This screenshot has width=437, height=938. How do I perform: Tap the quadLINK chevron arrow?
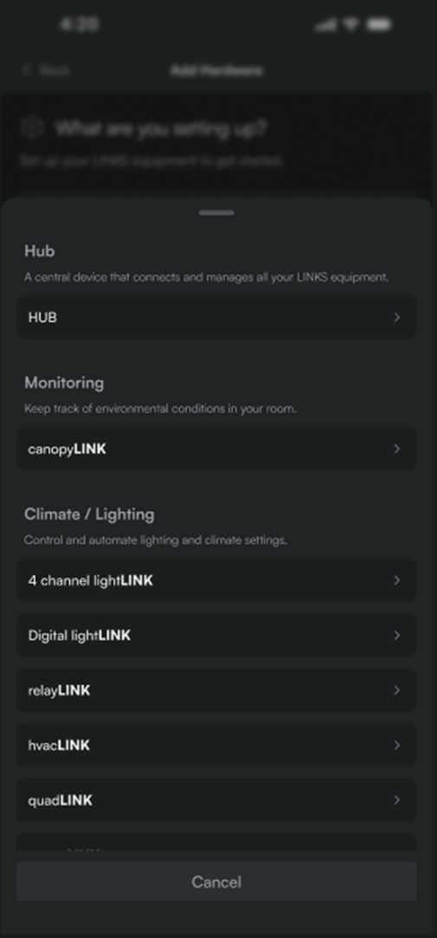point(397,800)
